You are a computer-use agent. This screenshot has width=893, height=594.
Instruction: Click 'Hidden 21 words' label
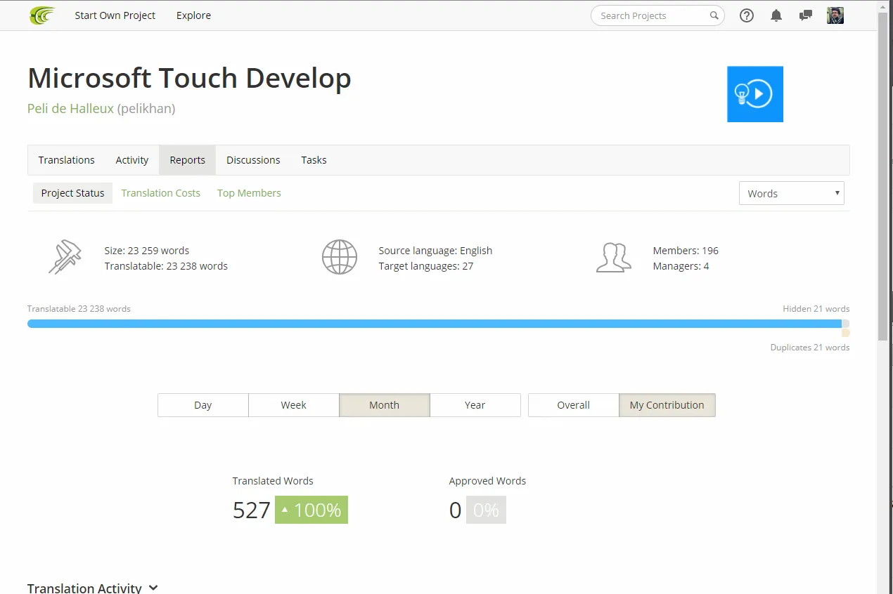(816, 309)
